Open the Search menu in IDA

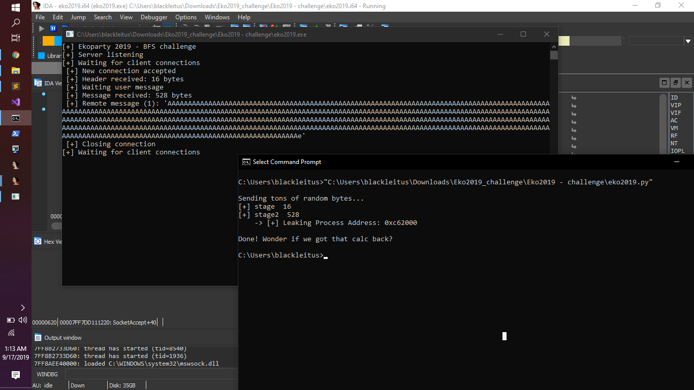tap(103, 17)
